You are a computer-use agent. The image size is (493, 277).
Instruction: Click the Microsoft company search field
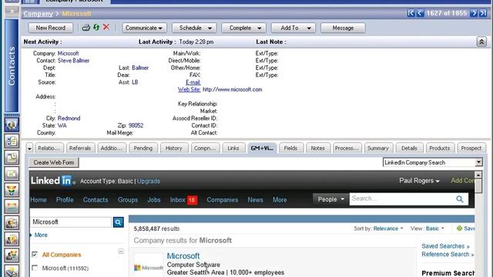click(x=71, y=222)
